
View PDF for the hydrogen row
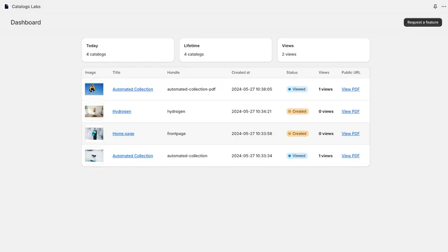point(351,111)
